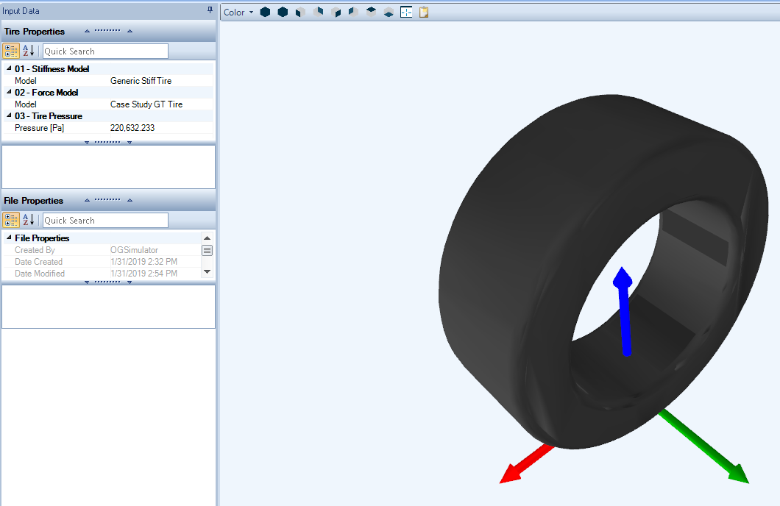Collapse the 03 - Tire Pressure group

pos(8,115)
